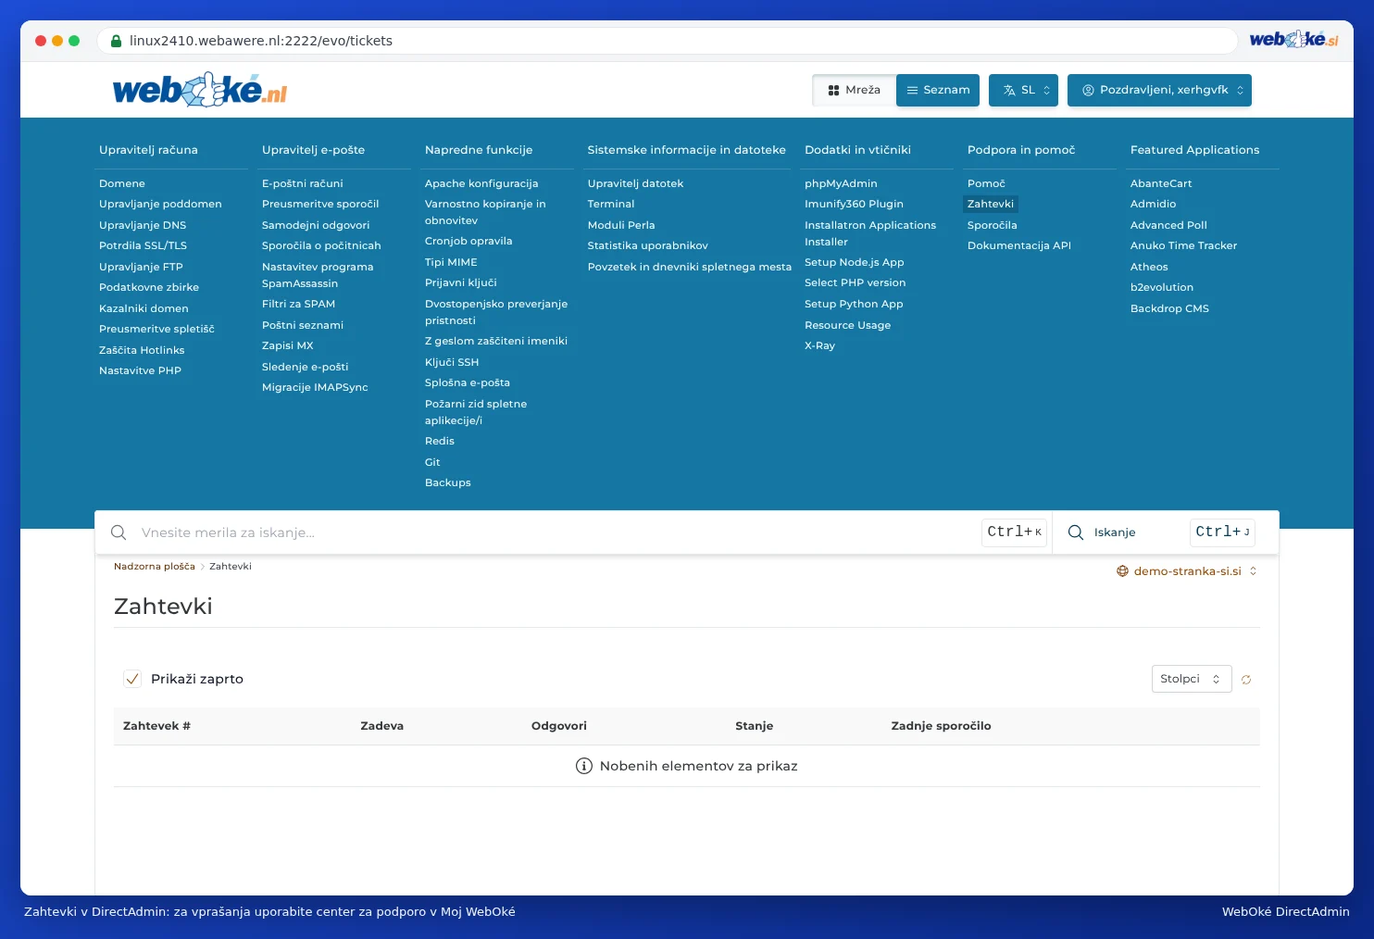Sort by Zadnje sporočilo column header
The width and height of the screenshot is (1374, 939).
tap(941, 726)
